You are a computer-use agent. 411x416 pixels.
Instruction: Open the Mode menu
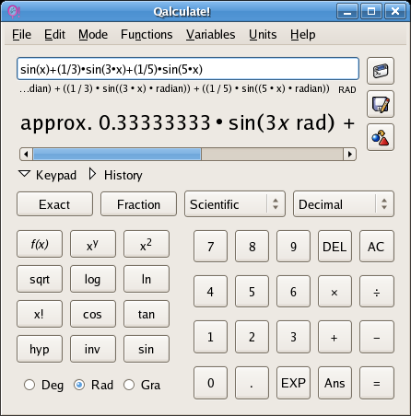pyautogui.click(x=93, y=35)
